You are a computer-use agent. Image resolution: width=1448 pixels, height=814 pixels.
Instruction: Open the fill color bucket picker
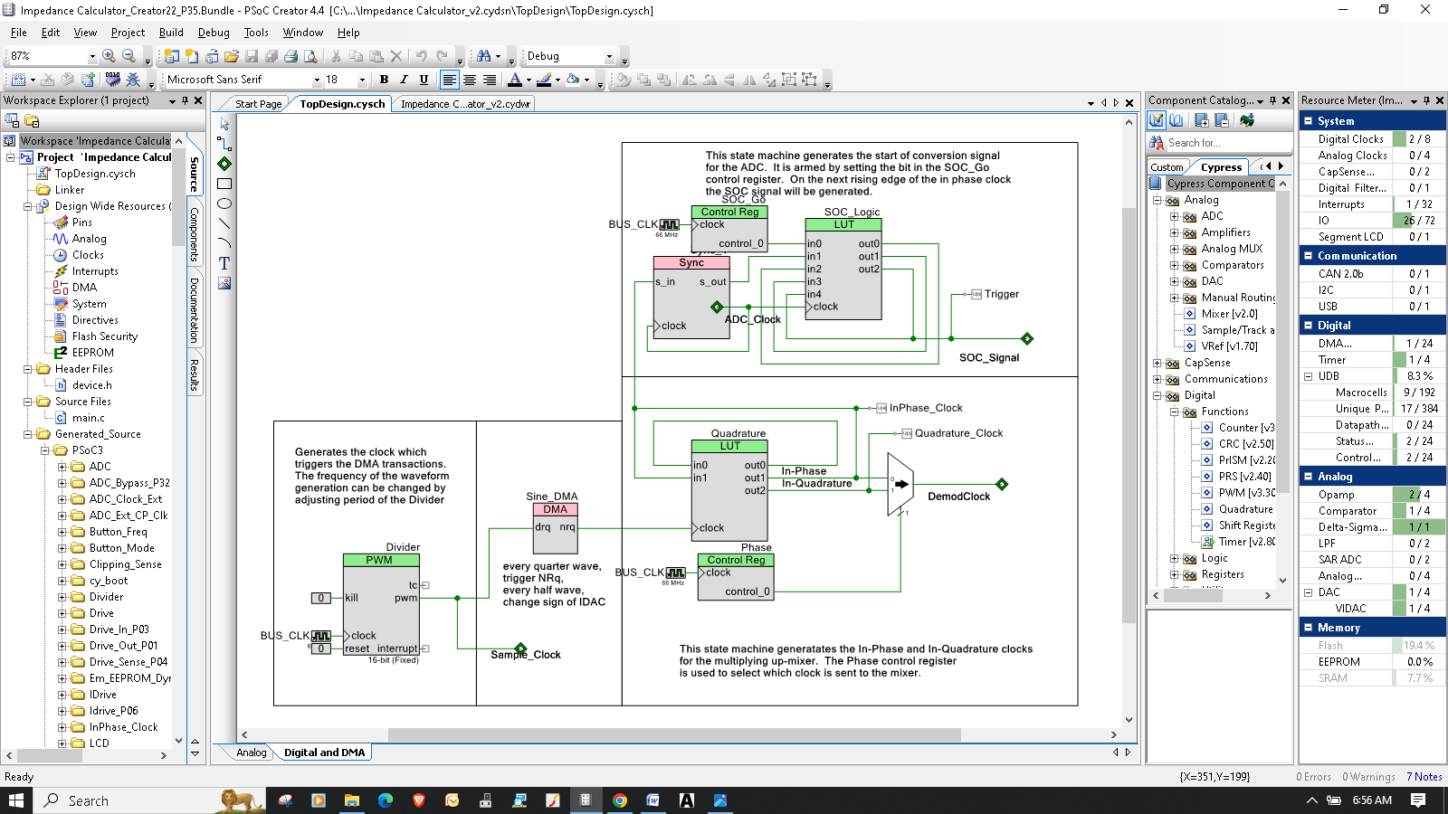pyautogui.click(x=573, y=80)
